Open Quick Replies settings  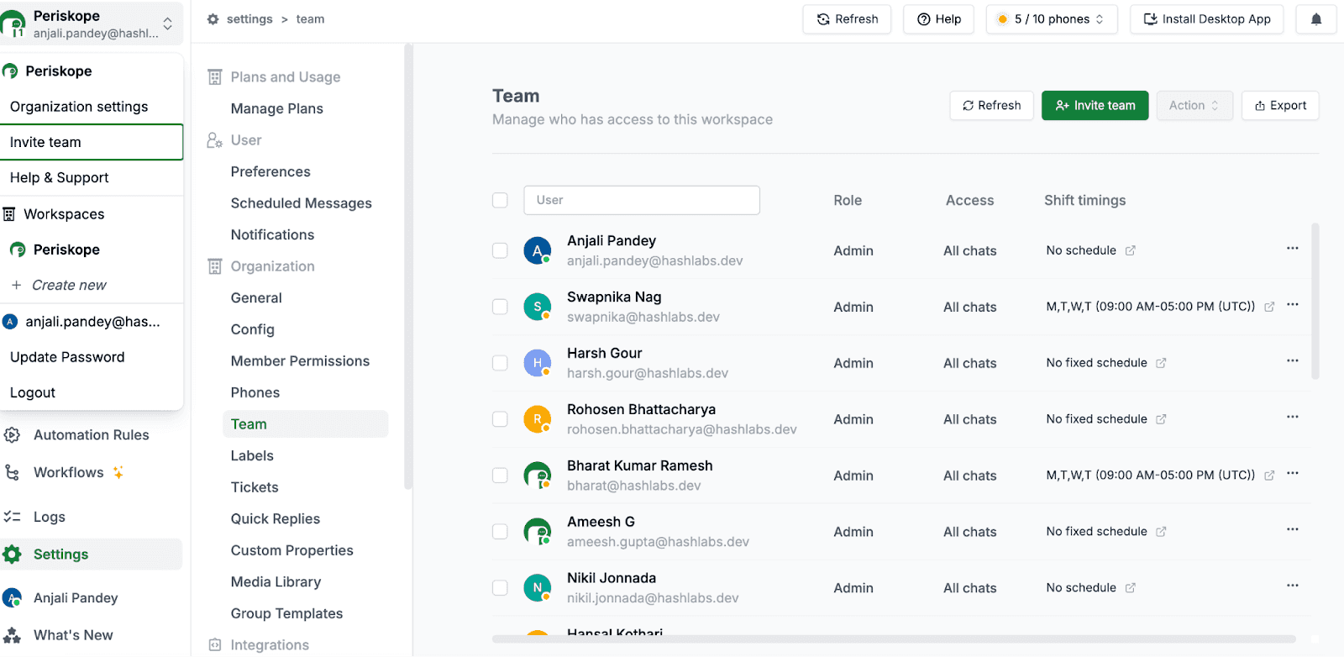click(276, 519)
